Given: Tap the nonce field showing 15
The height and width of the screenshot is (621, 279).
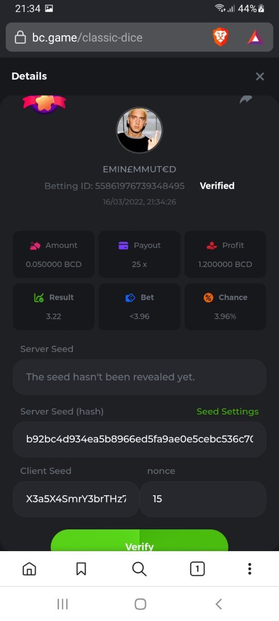Looking at the screenshot, I should coord(203,499).
